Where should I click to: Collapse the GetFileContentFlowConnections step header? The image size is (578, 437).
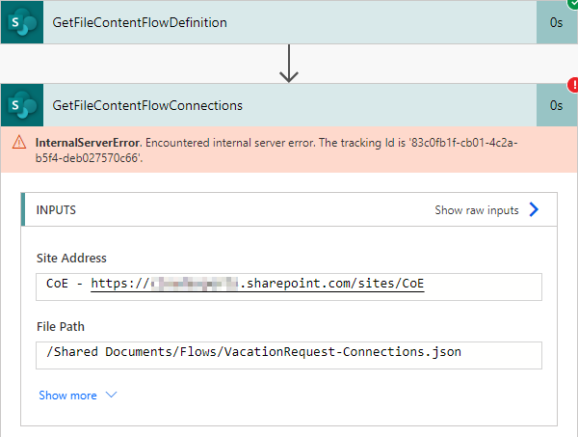289,105
